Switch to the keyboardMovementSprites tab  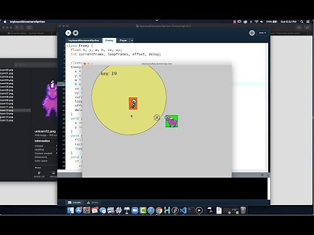tap(84, 40)
